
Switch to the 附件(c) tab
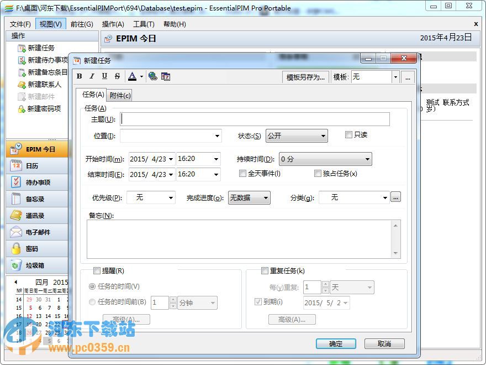point(119,95)
